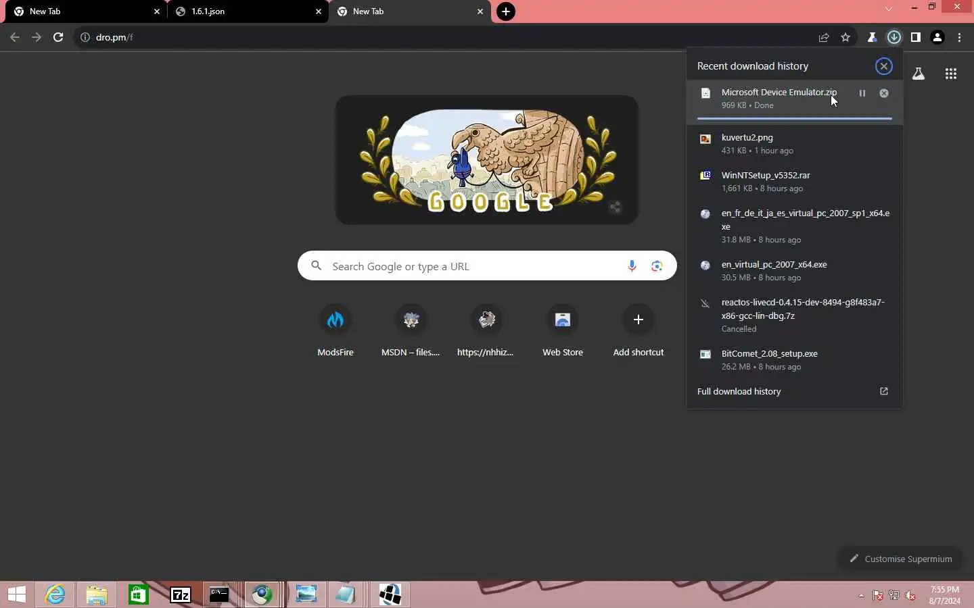Open the https://nhhiz shortcut
This screenshot has height=608, width=974.
pos(486,330)
